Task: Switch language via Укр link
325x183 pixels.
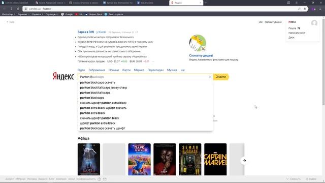Action: coord(261,22)
